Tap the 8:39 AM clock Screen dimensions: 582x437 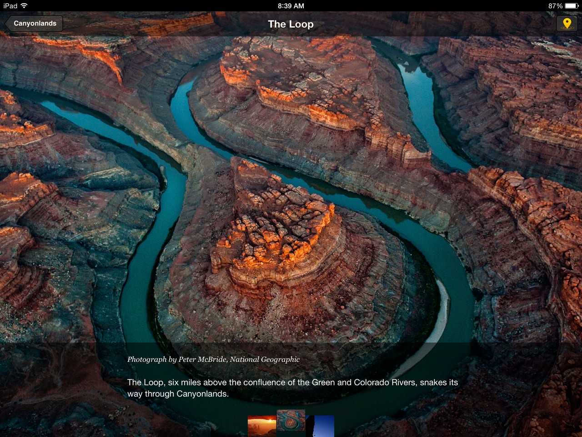291,6
